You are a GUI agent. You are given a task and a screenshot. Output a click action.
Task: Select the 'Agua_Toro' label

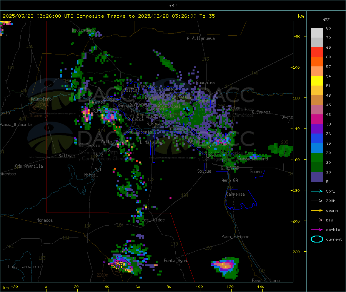pyautogui.click(x=41, y=99)
